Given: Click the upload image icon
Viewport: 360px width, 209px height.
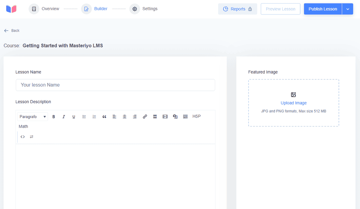Looking at the screenshot, I should pyautogui.click(x=294, y=95).
